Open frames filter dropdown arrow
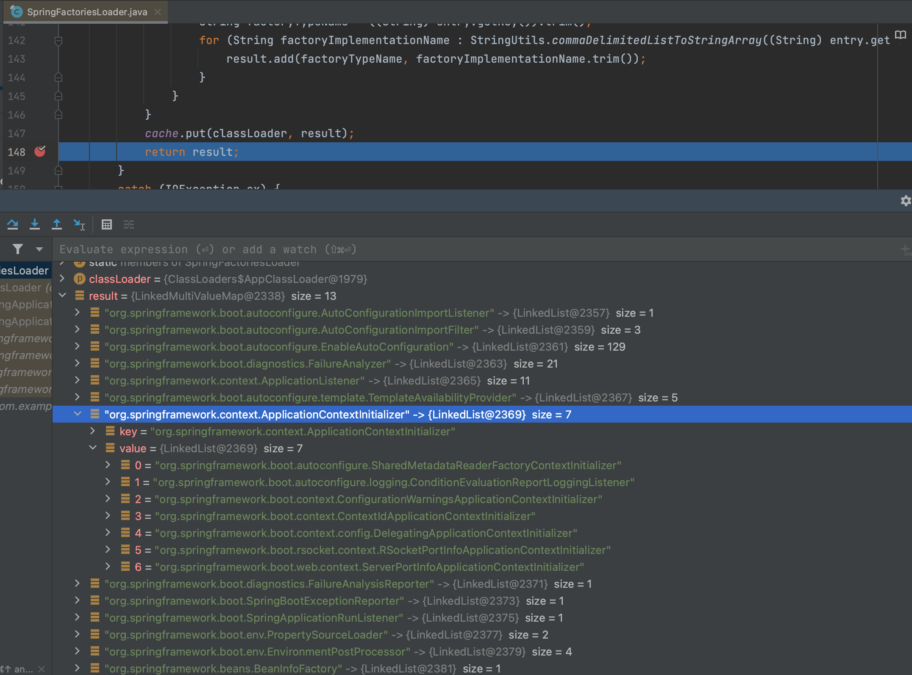The image size is (912, 675). tap(39, 249)
